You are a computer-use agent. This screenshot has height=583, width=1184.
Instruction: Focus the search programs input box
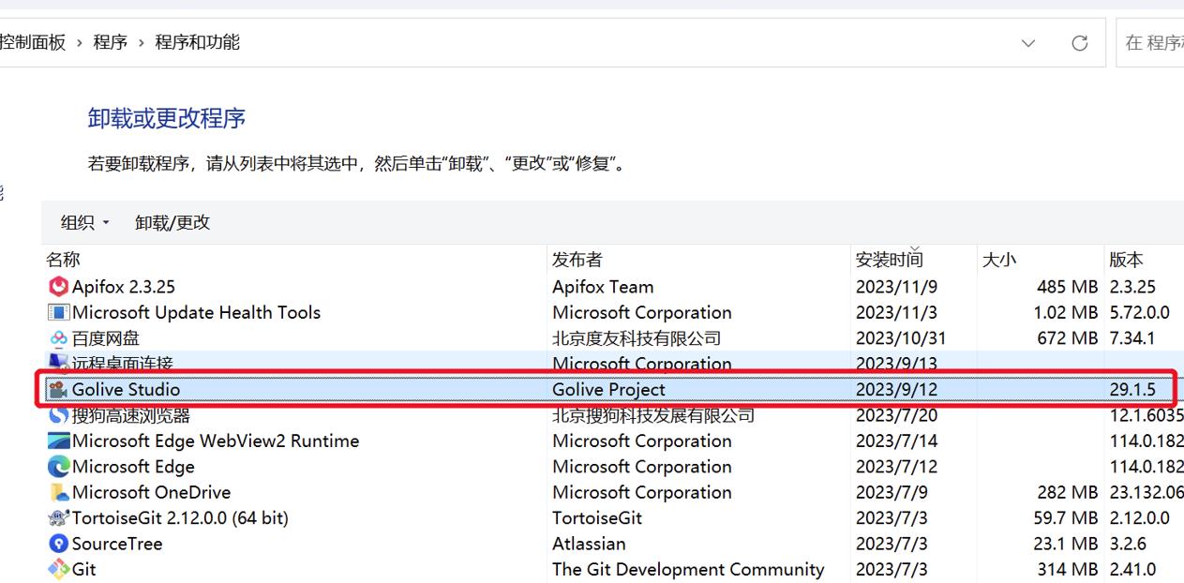1150,43
